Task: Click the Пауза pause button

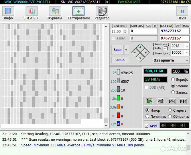Action: point(182,13)
